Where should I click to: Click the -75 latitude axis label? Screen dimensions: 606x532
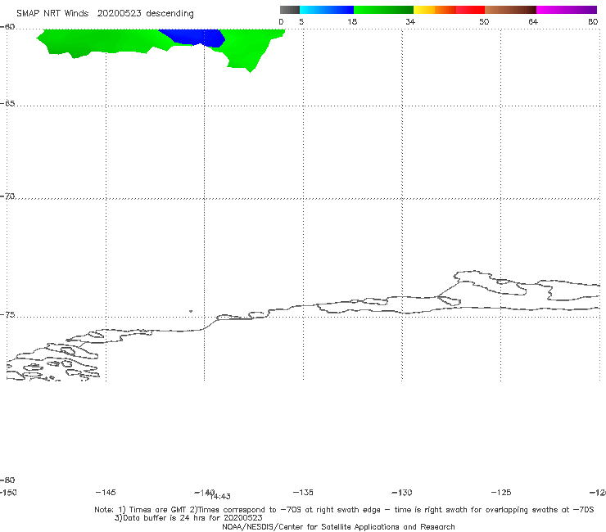pyautogui.click(x=7, y=315)
